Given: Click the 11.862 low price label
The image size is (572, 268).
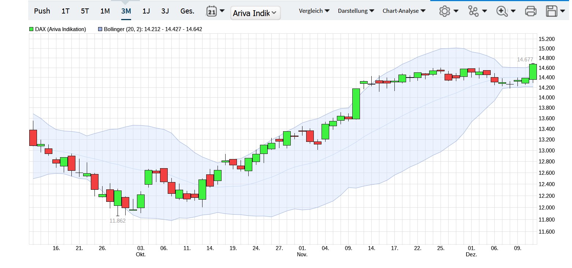Looking at the screenshot, I should (x=118, y=220).
